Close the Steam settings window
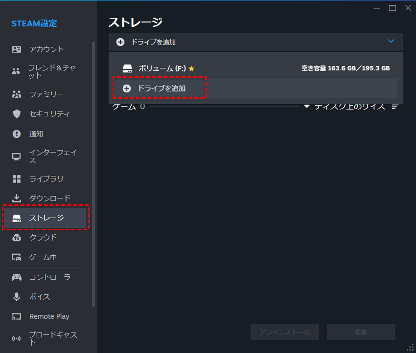Viewport: 416px width, 353px height. point(408,8)
